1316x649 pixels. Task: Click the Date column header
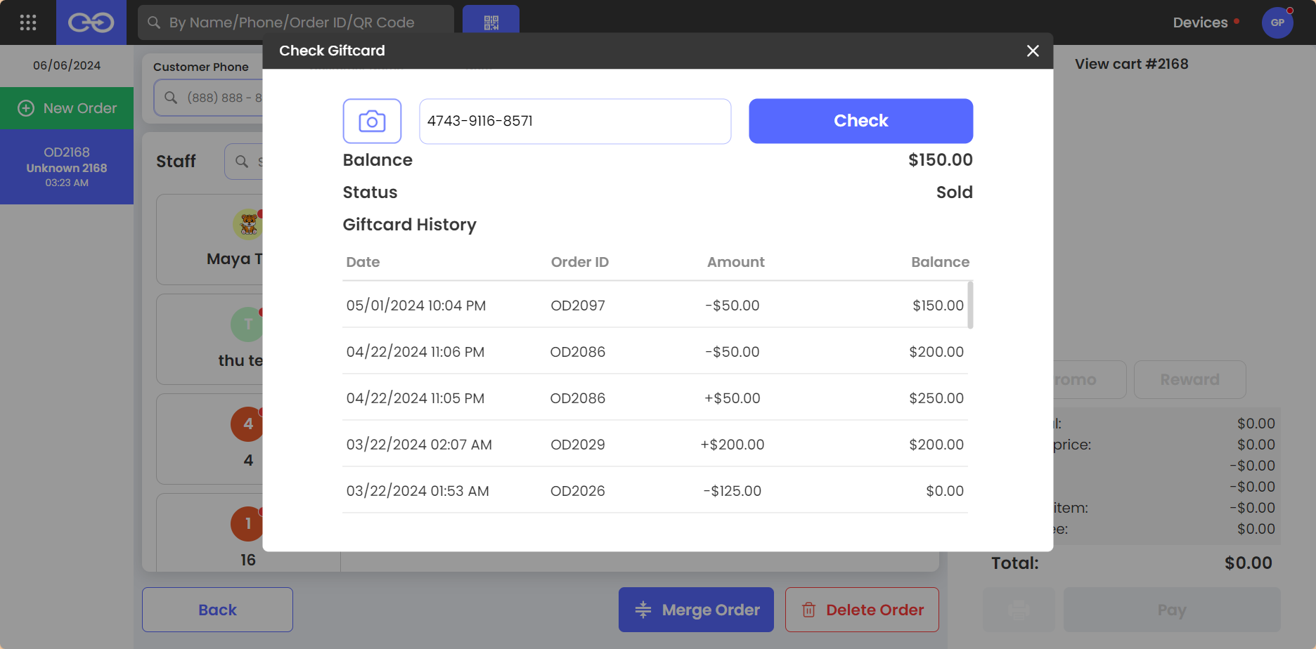363,262
